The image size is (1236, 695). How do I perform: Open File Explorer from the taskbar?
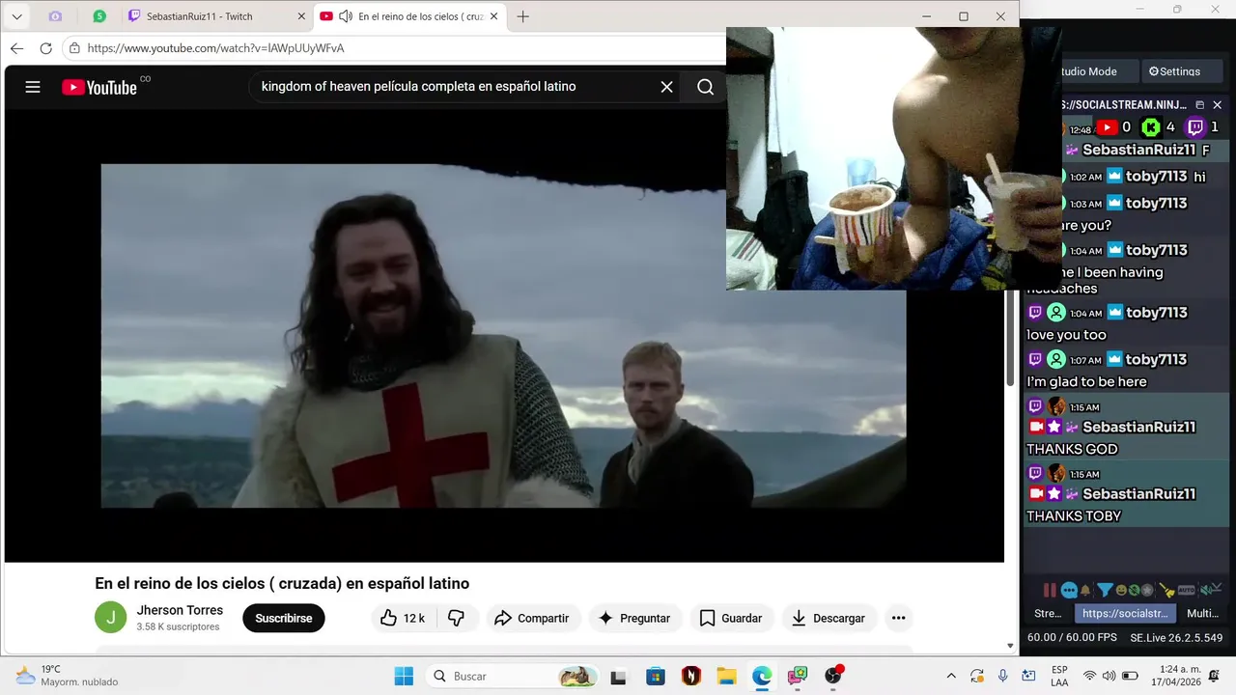point(726,676)
